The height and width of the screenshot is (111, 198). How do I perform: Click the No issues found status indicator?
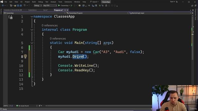pos(23,106)
